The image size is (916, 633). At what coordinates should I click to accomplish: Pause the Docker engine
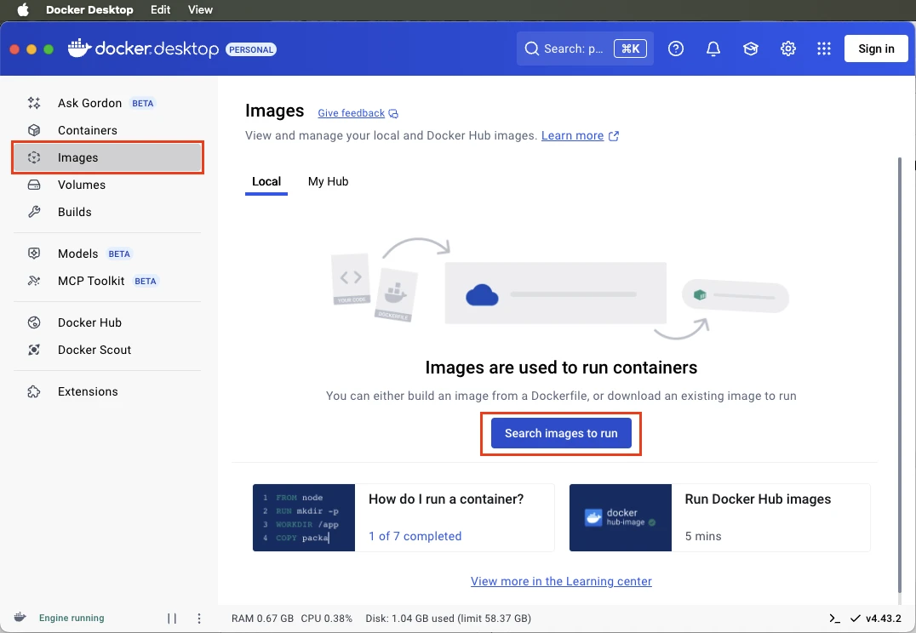point(172,618)
